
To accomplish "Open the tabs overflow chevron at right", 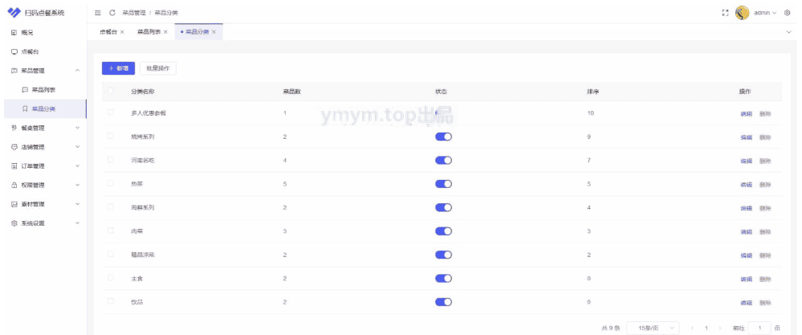I will coord(788,31).
